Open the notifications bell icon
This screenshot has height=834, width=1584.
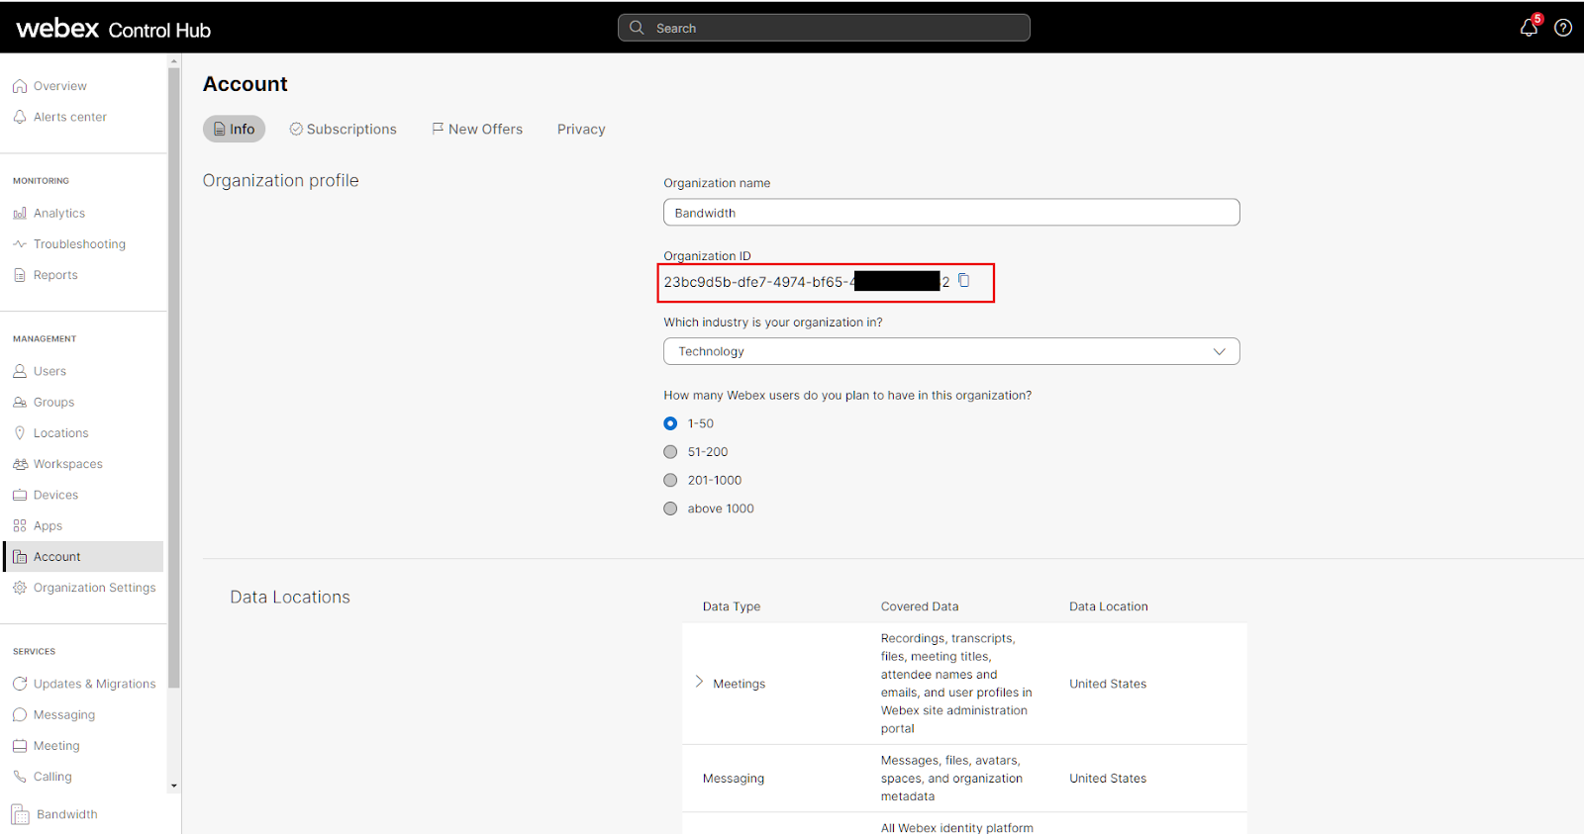click(x=1530, y=28)
